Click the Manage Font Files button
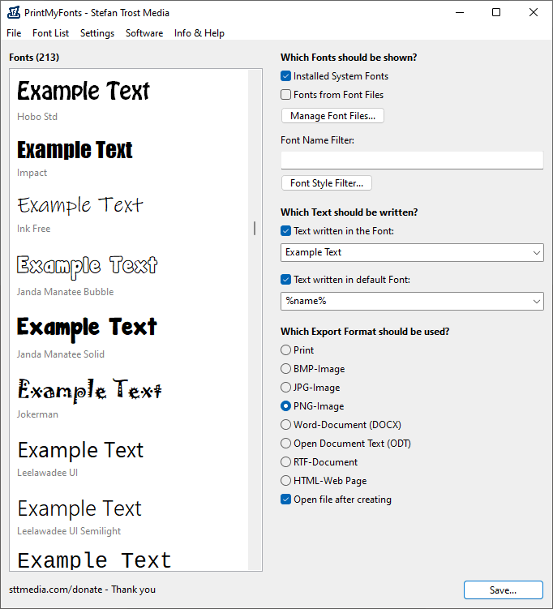 coord(332,116)
